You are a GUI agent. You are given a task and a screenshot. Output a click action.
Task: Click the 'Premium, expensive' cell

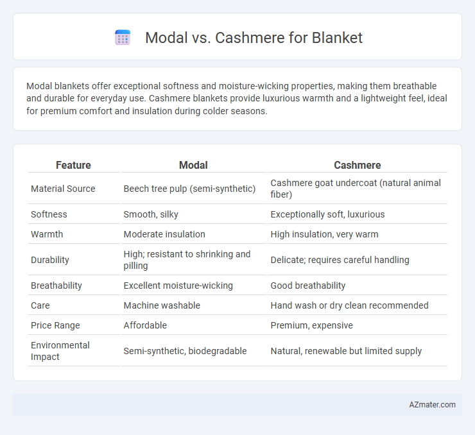click(312, 325)
